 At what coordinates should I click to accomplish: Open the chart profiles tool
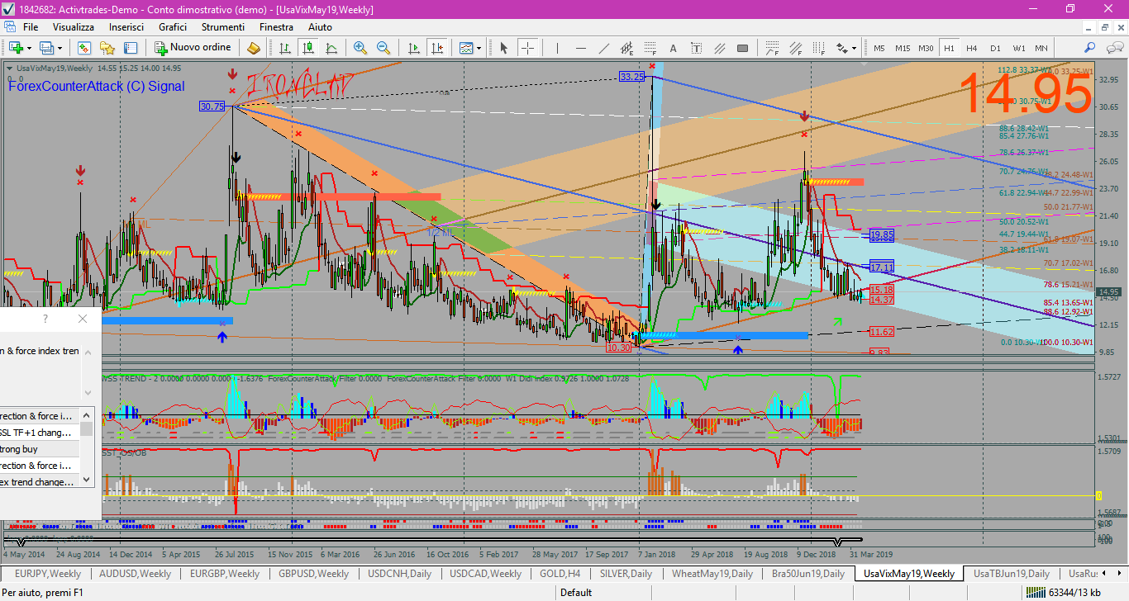45,48
